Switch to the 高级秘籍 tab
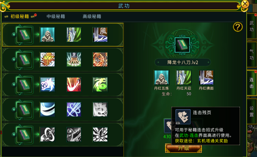Image resolution: width=257 pixels, height=157 pixels. coord(92,16)
